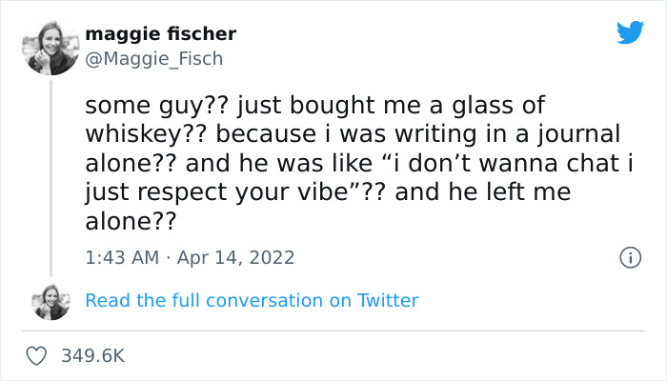
Task: Read the full conversation on Twitter
Action: 252,301
